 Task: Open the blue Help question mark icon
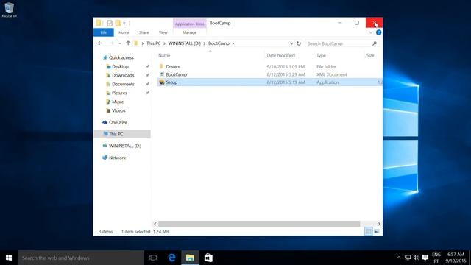[378, 32]
